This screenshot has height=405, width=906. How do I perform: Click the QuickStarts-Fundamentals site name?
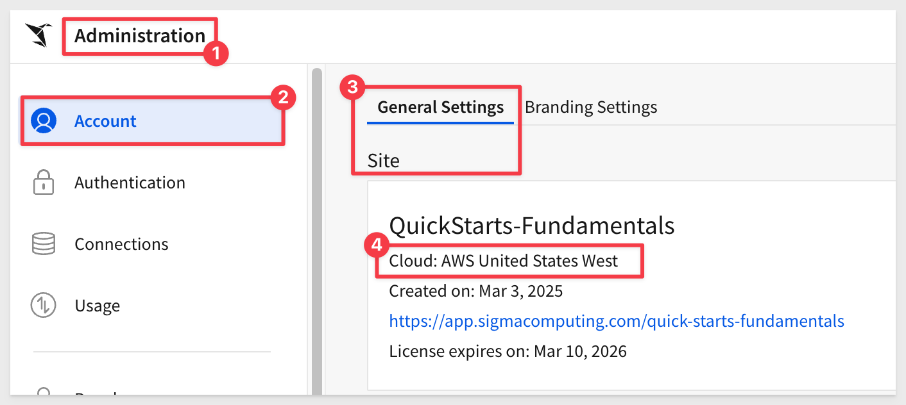(x=531, y=226)
